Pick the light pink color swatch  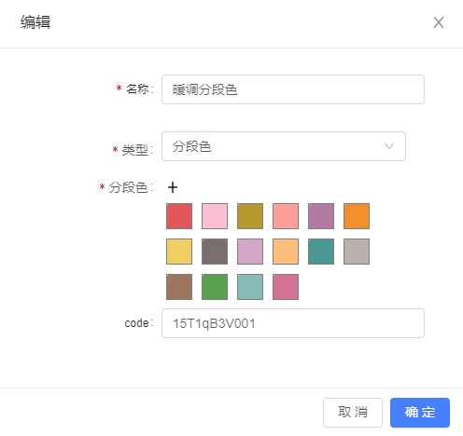[215, 216]
